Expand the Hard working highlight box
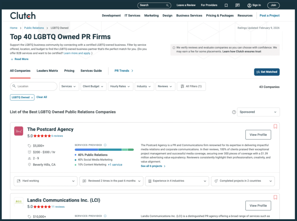The height and width of the screenshot is (221, 297). (x=46, y=181)
